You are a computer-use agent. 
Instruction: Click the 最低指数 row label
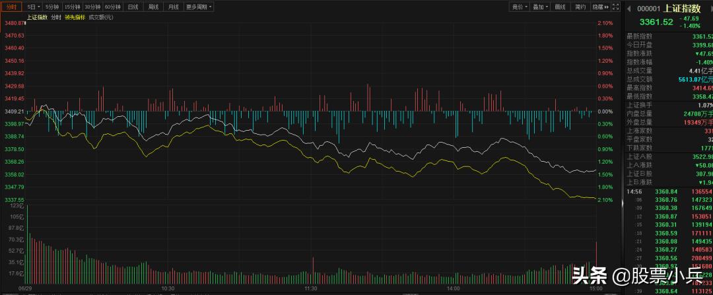coord(639,96)
